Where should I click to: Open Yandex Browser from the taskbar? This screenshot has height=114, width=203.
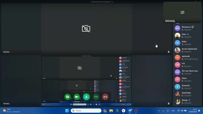(x=123, y=111)
